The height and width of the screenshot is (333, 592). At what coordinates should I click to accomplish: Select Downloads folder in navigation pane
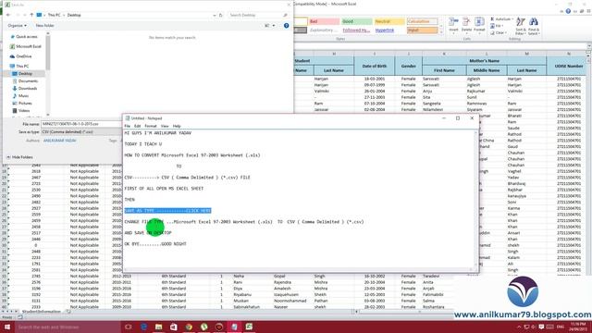[x=25, y=89]
